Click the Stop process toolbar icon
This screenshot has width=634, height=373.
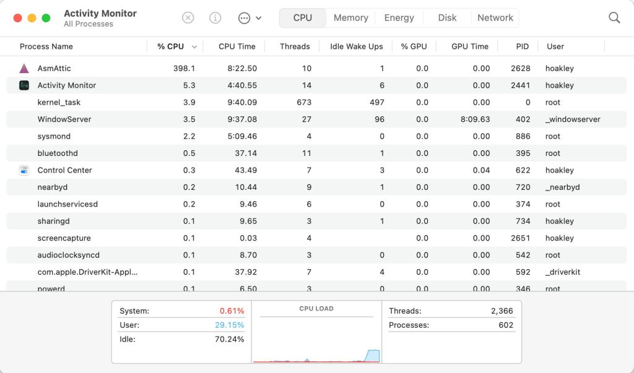[188, 18]
